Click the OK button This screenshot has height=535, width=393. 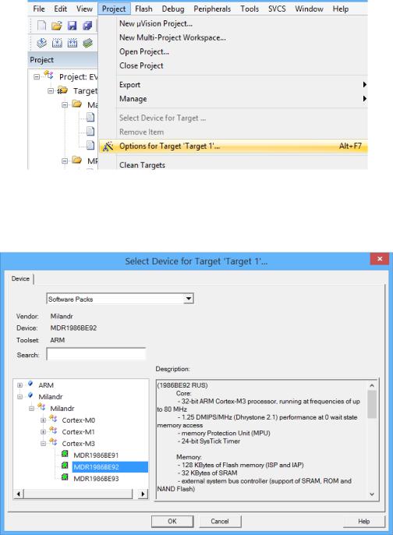[172, 521]
